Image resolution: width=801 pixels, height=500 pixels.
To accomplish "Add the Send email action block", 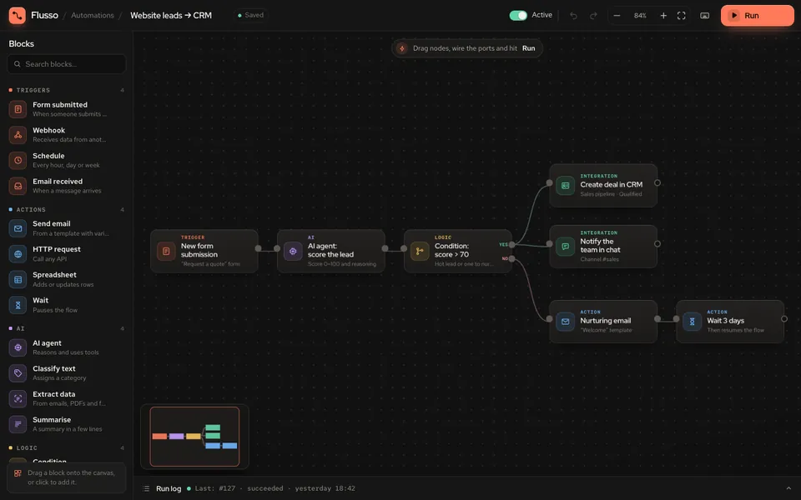I will (x=67, y=228).
